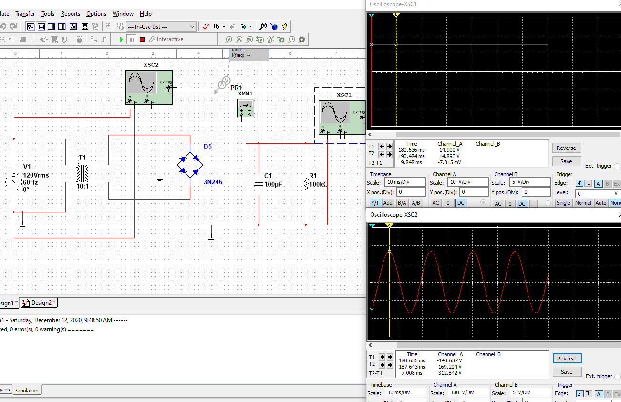The height and width of the screenshot is (402, 621).
Task: Click the Reverse button on XSC1
Action: click(567, 148)
